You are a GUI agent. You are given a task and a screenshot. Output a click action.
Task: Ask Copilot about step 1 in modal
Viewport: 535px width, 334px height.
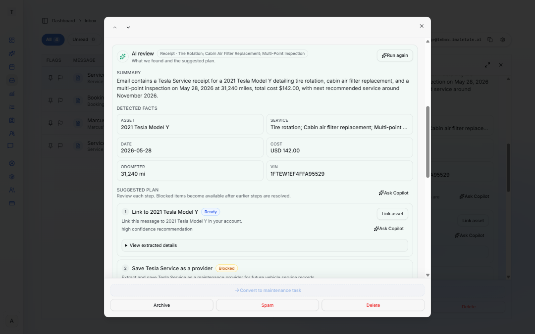tap(389, 229)
